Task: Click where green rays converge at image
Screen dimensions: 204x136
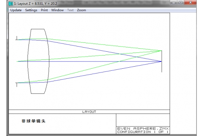Action: coord(161,51)
